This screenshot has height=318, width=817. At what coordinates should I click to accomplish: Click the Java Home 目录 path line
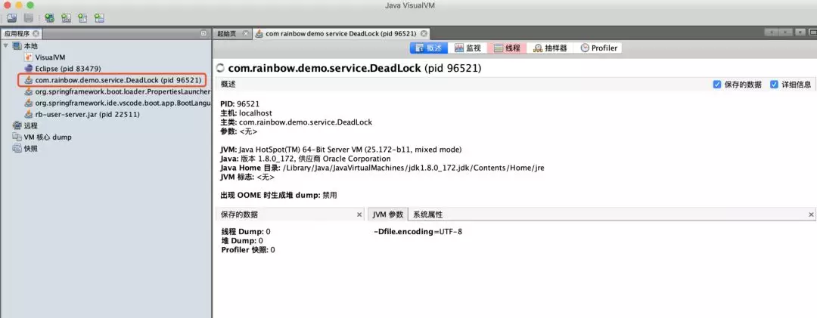pos(383,168)
